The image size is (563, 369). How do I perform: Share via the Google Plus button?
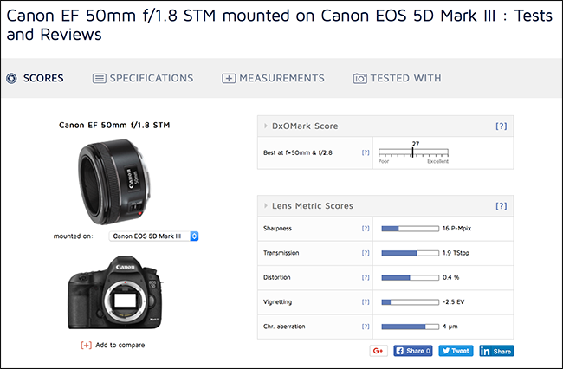point(379,351)
